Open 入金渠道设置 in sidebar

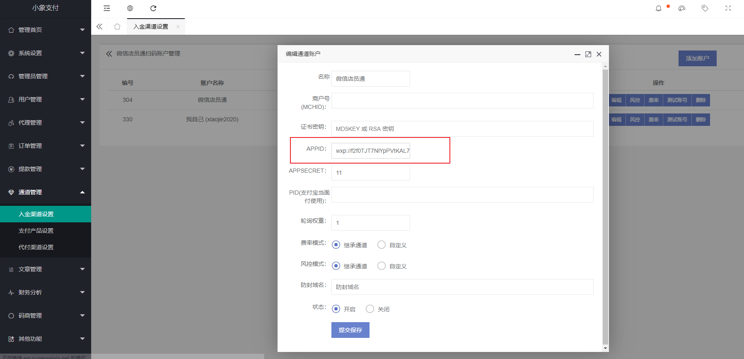tap(46, 214)
